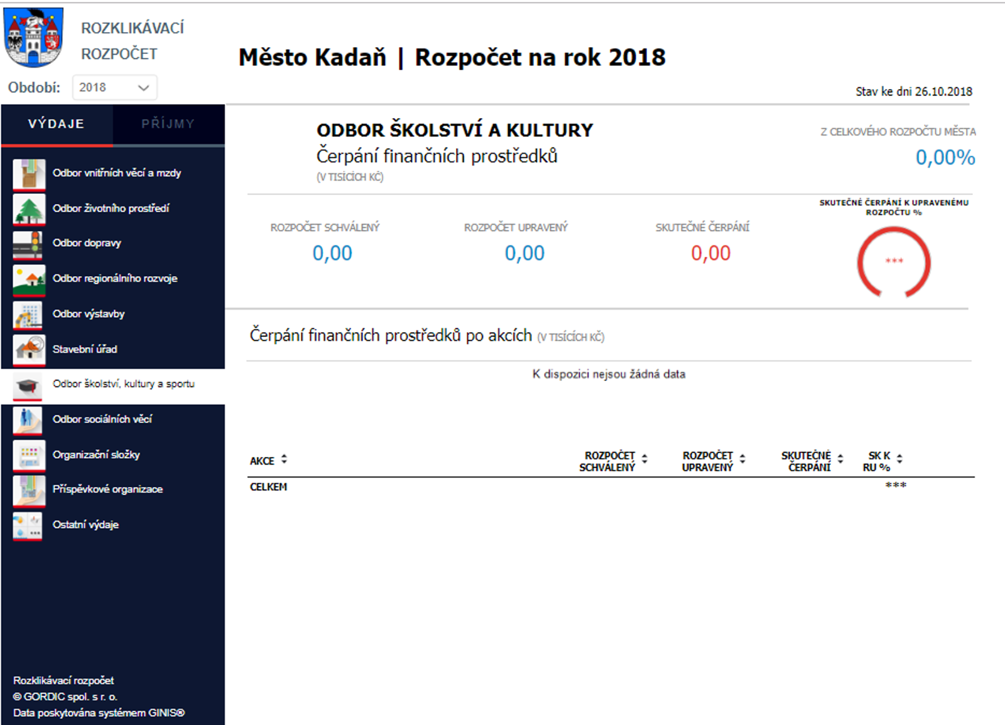The height and width of the screenshot is (725, 1005).
Task: Click the Stavební úřad house icon
Action: coord(29,350)
